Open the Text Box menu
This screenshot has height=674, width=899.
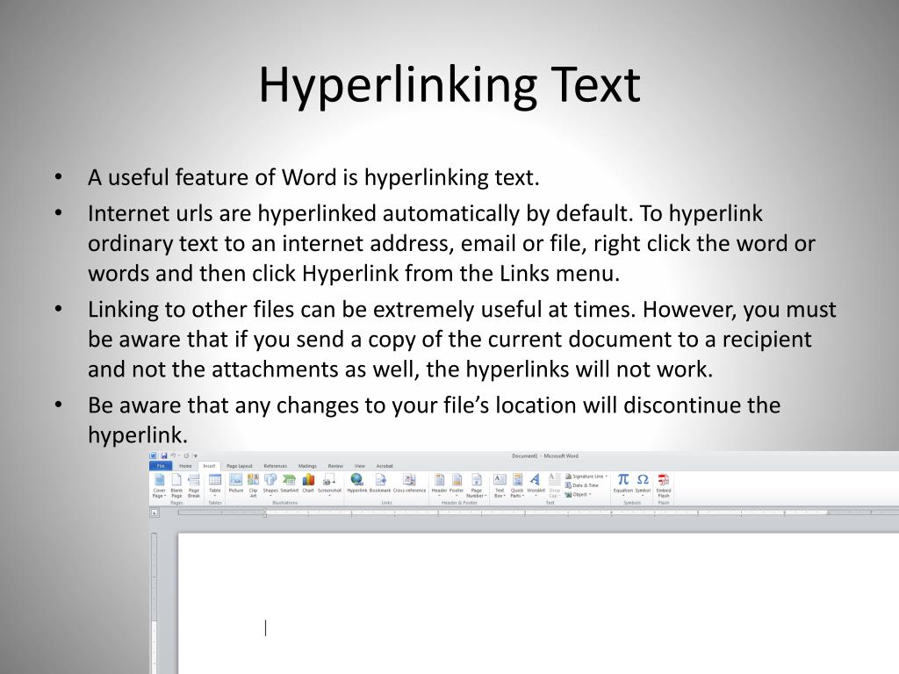pos(500,484)
